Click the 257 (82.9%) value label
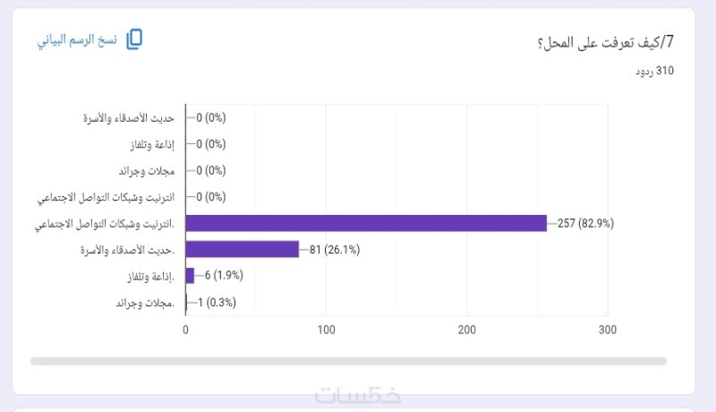The image size is (716, 412). 585,223
